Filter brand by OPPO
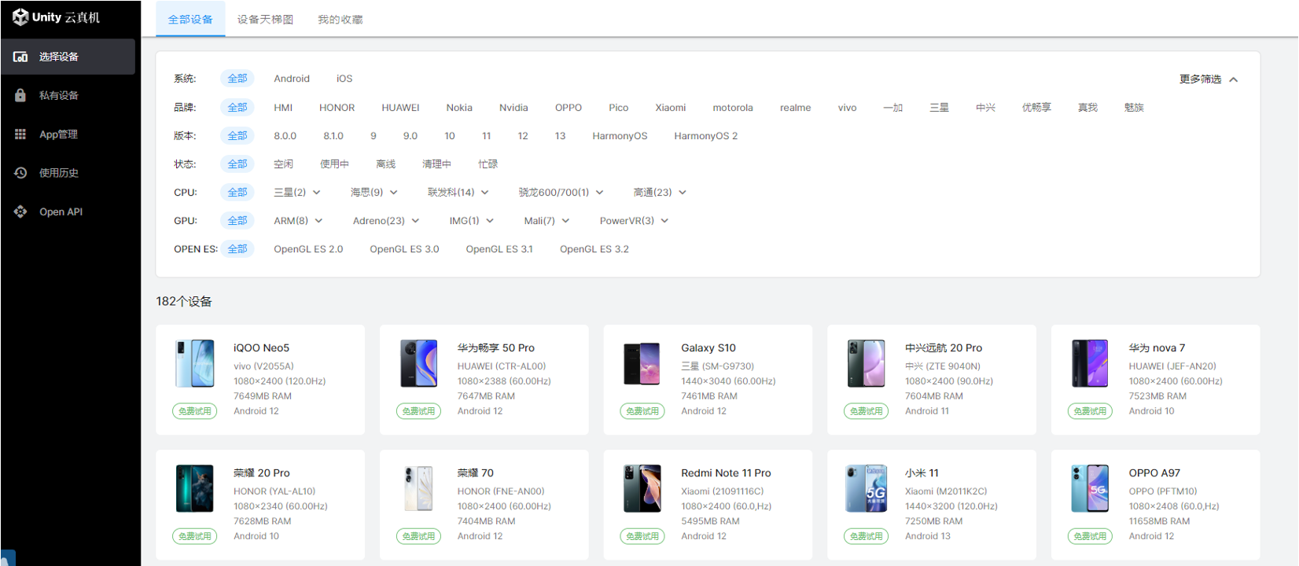Image resolution: width=1299 pixels, height=566 pixels. coord(569,108)
